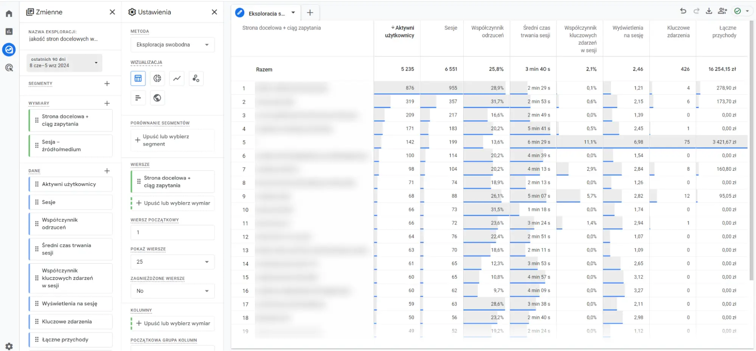Expand the arrow next to the green status icon
756x351 pixels.
tap(747, 11)
